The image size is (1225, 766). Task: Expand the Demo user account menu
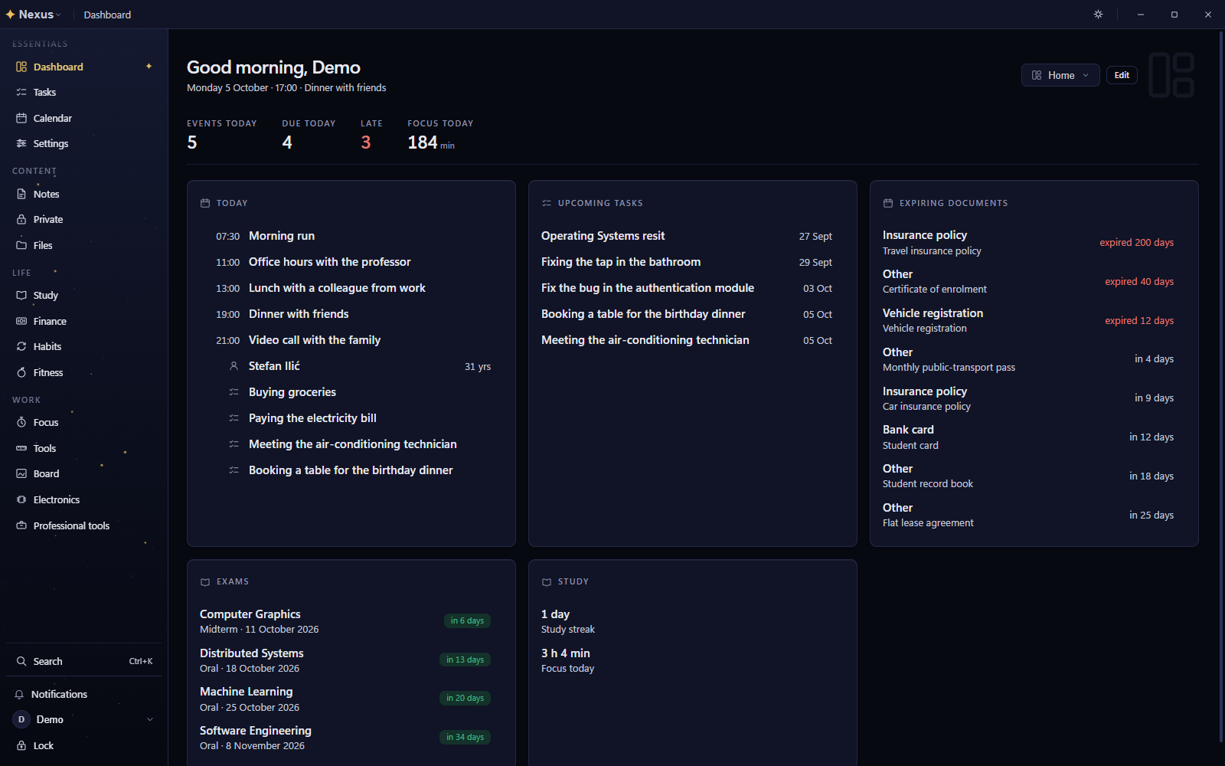84,719
